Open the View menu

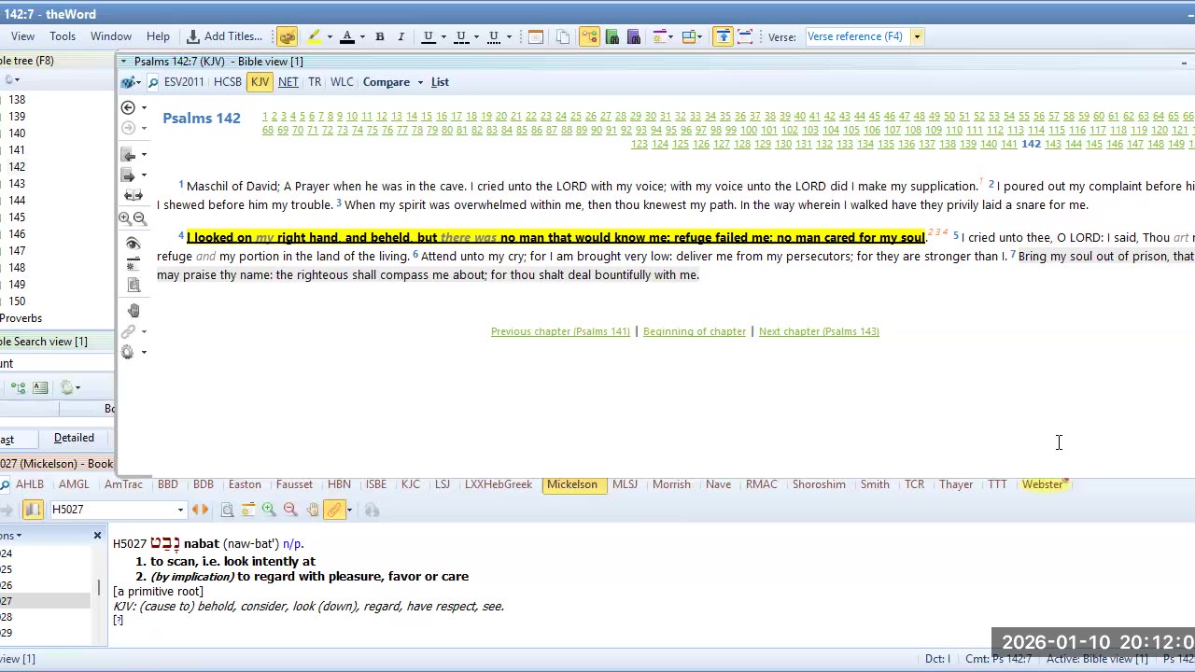tap(22, 36)
